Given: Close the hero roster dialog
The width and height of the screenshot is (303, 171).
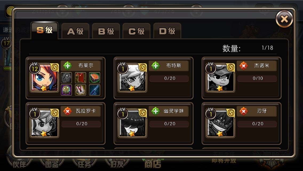Looking at the screenshot, I should tap(284, 19).
